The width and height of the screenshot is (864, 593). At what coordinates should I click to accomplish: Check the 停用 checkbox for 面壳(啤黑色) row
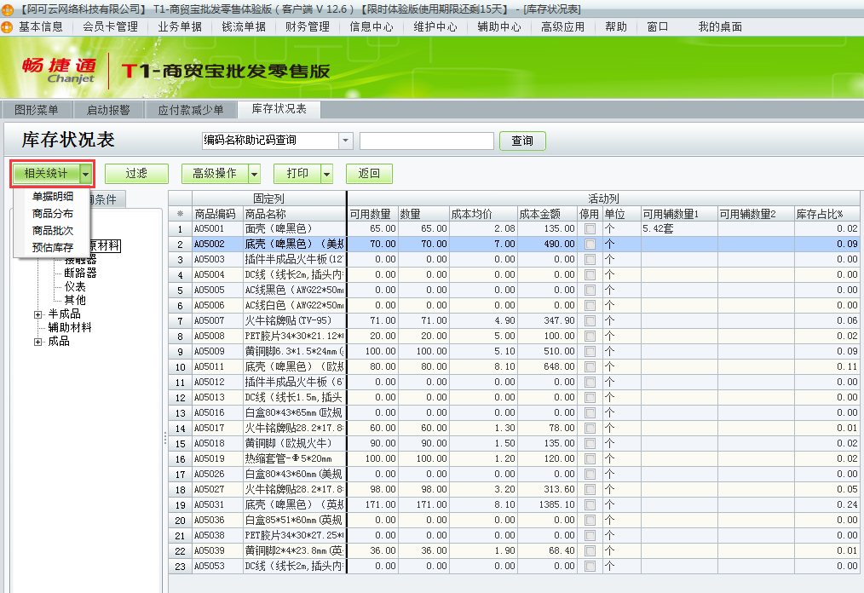click(588, 227)
